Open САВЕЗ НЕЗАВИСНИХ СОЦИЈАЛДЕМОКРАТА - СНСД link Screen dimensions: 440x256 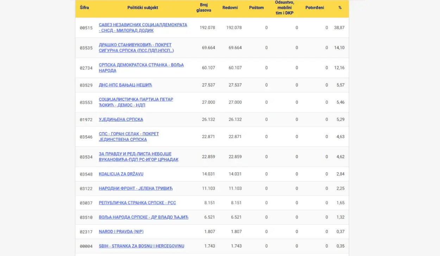(x=143, y=27)
